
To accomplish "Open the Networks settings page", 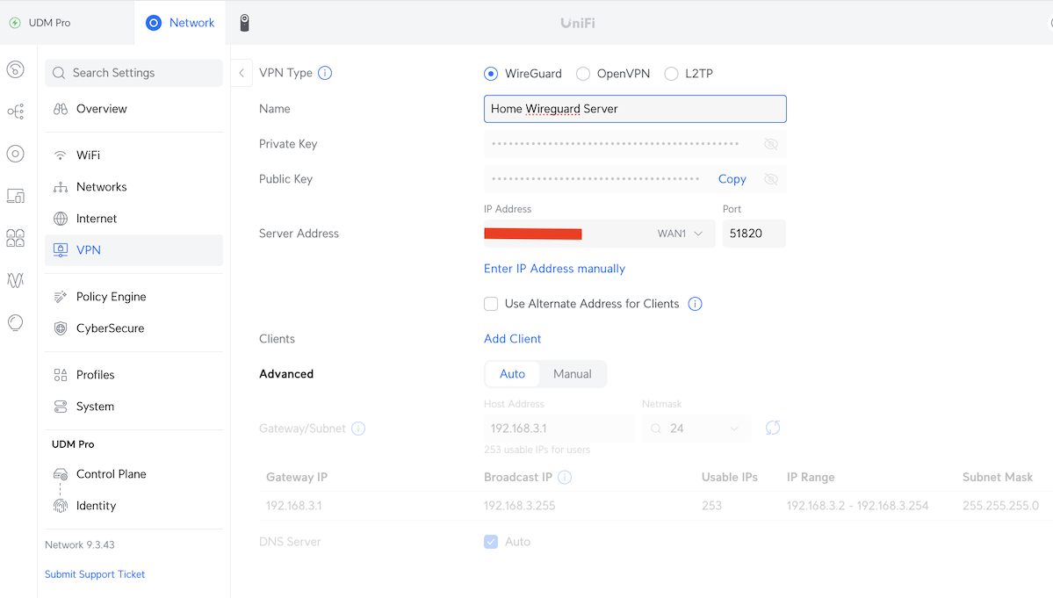I will (x=133, y=186).
